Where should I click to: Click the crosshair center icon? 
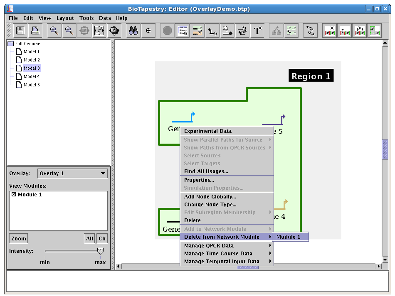[148, 31]
